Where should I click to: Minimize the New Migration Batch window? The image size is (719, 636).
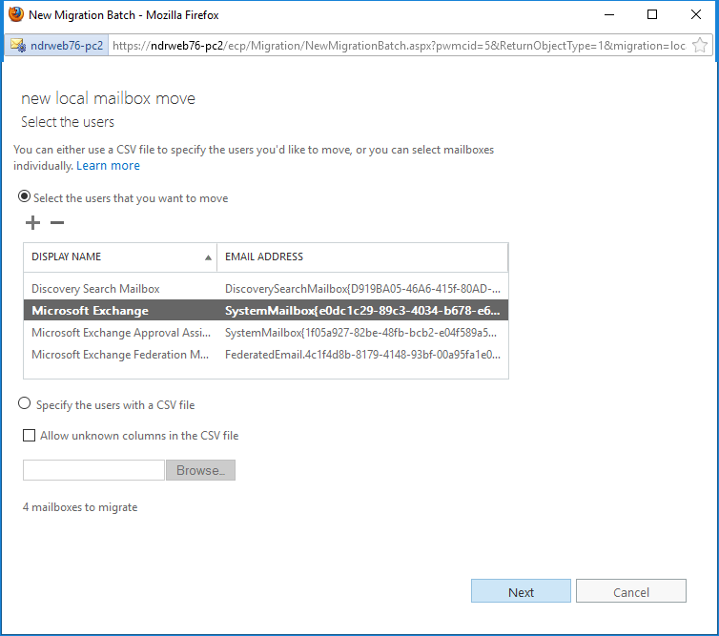click(609, 14)
